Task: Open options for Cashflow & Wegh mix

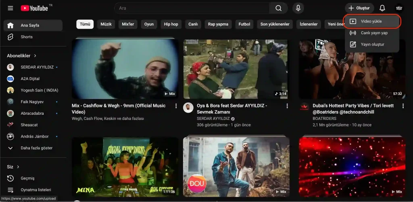Action: [x=176, y=106]
